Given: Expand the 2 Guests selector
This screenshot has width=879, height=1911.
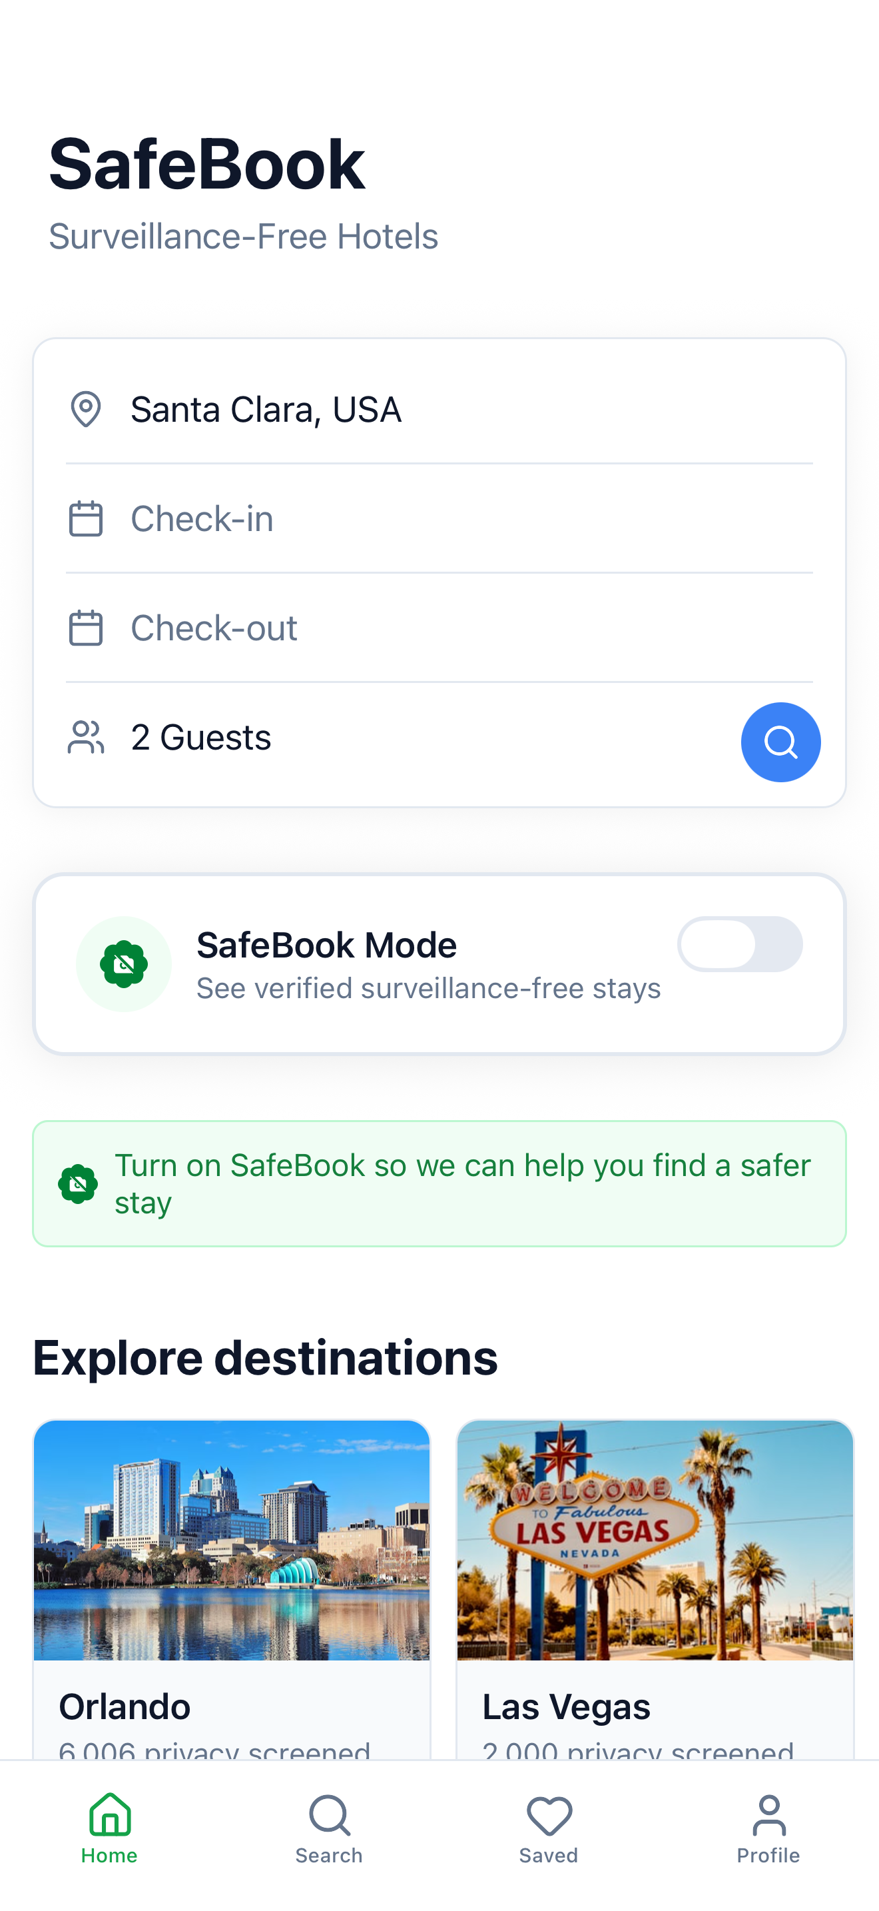Looking at the screenshot, I should click(x=370, y=738).
